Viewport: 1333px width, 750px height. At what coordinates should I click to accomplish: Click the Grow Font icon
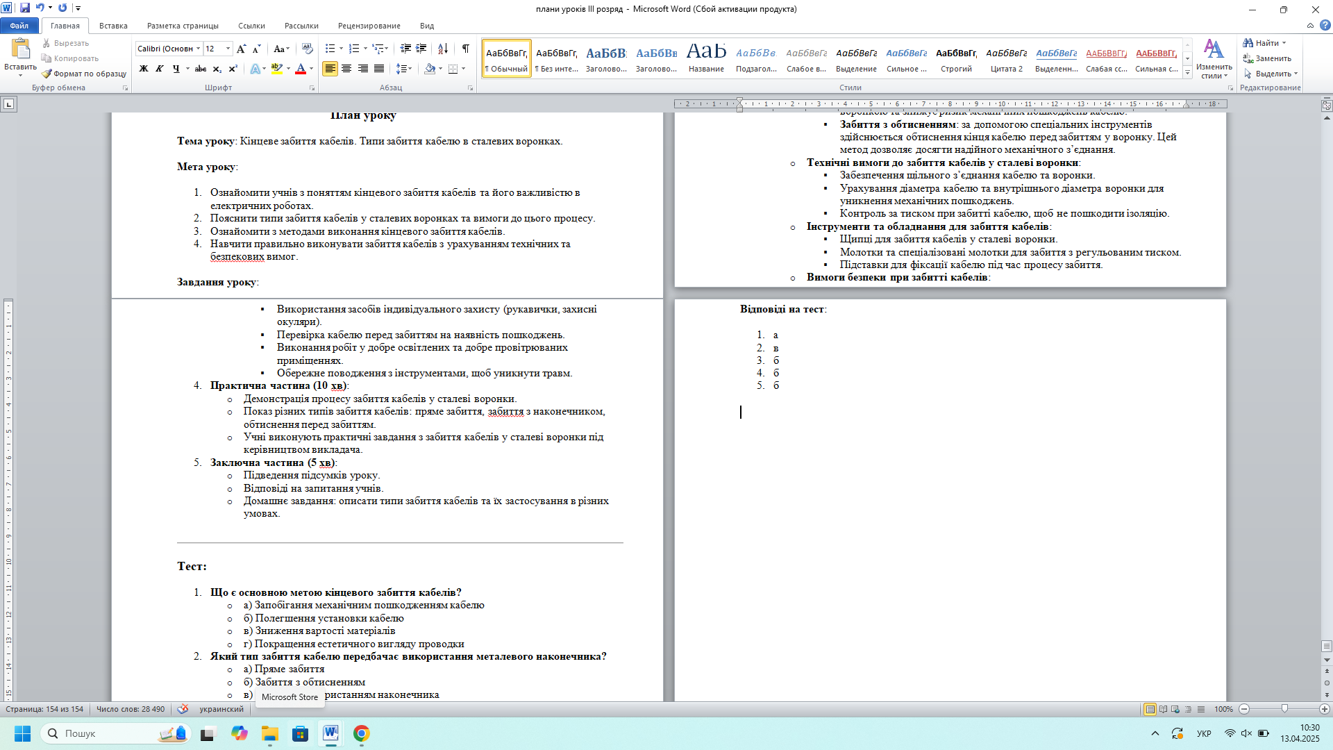pos(241,49)
